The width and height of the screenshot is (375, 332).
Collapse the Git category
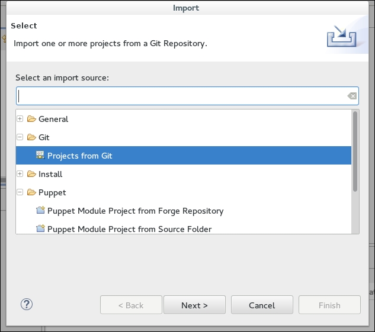pyautogui.click(x=20, y=137)
